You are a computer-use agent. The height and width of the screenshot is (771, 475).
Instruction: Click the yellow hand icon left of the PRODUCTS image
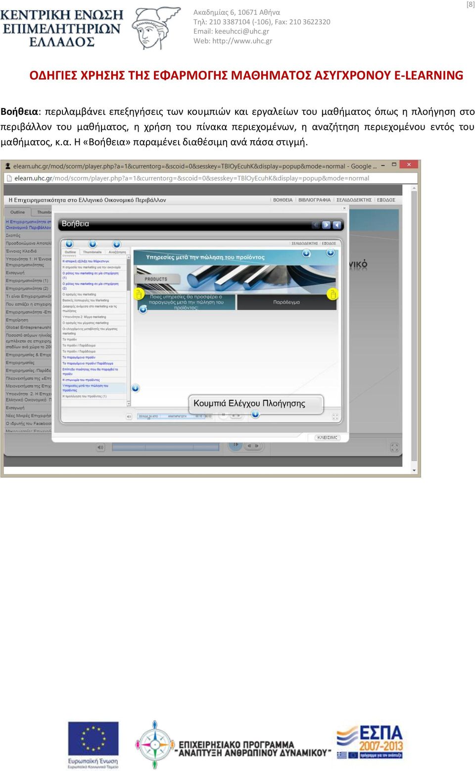tap(139, 294)
